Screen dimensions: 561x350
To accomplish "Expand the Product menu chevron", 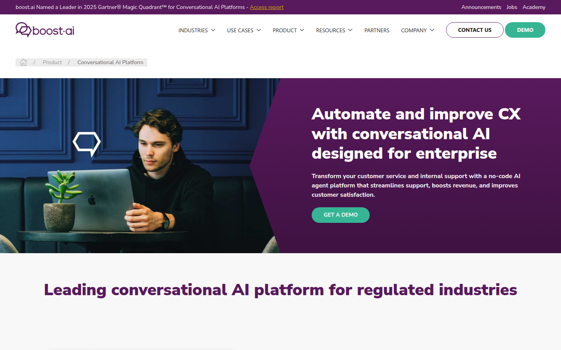I will pyautogui.click(x=302, y=30).
